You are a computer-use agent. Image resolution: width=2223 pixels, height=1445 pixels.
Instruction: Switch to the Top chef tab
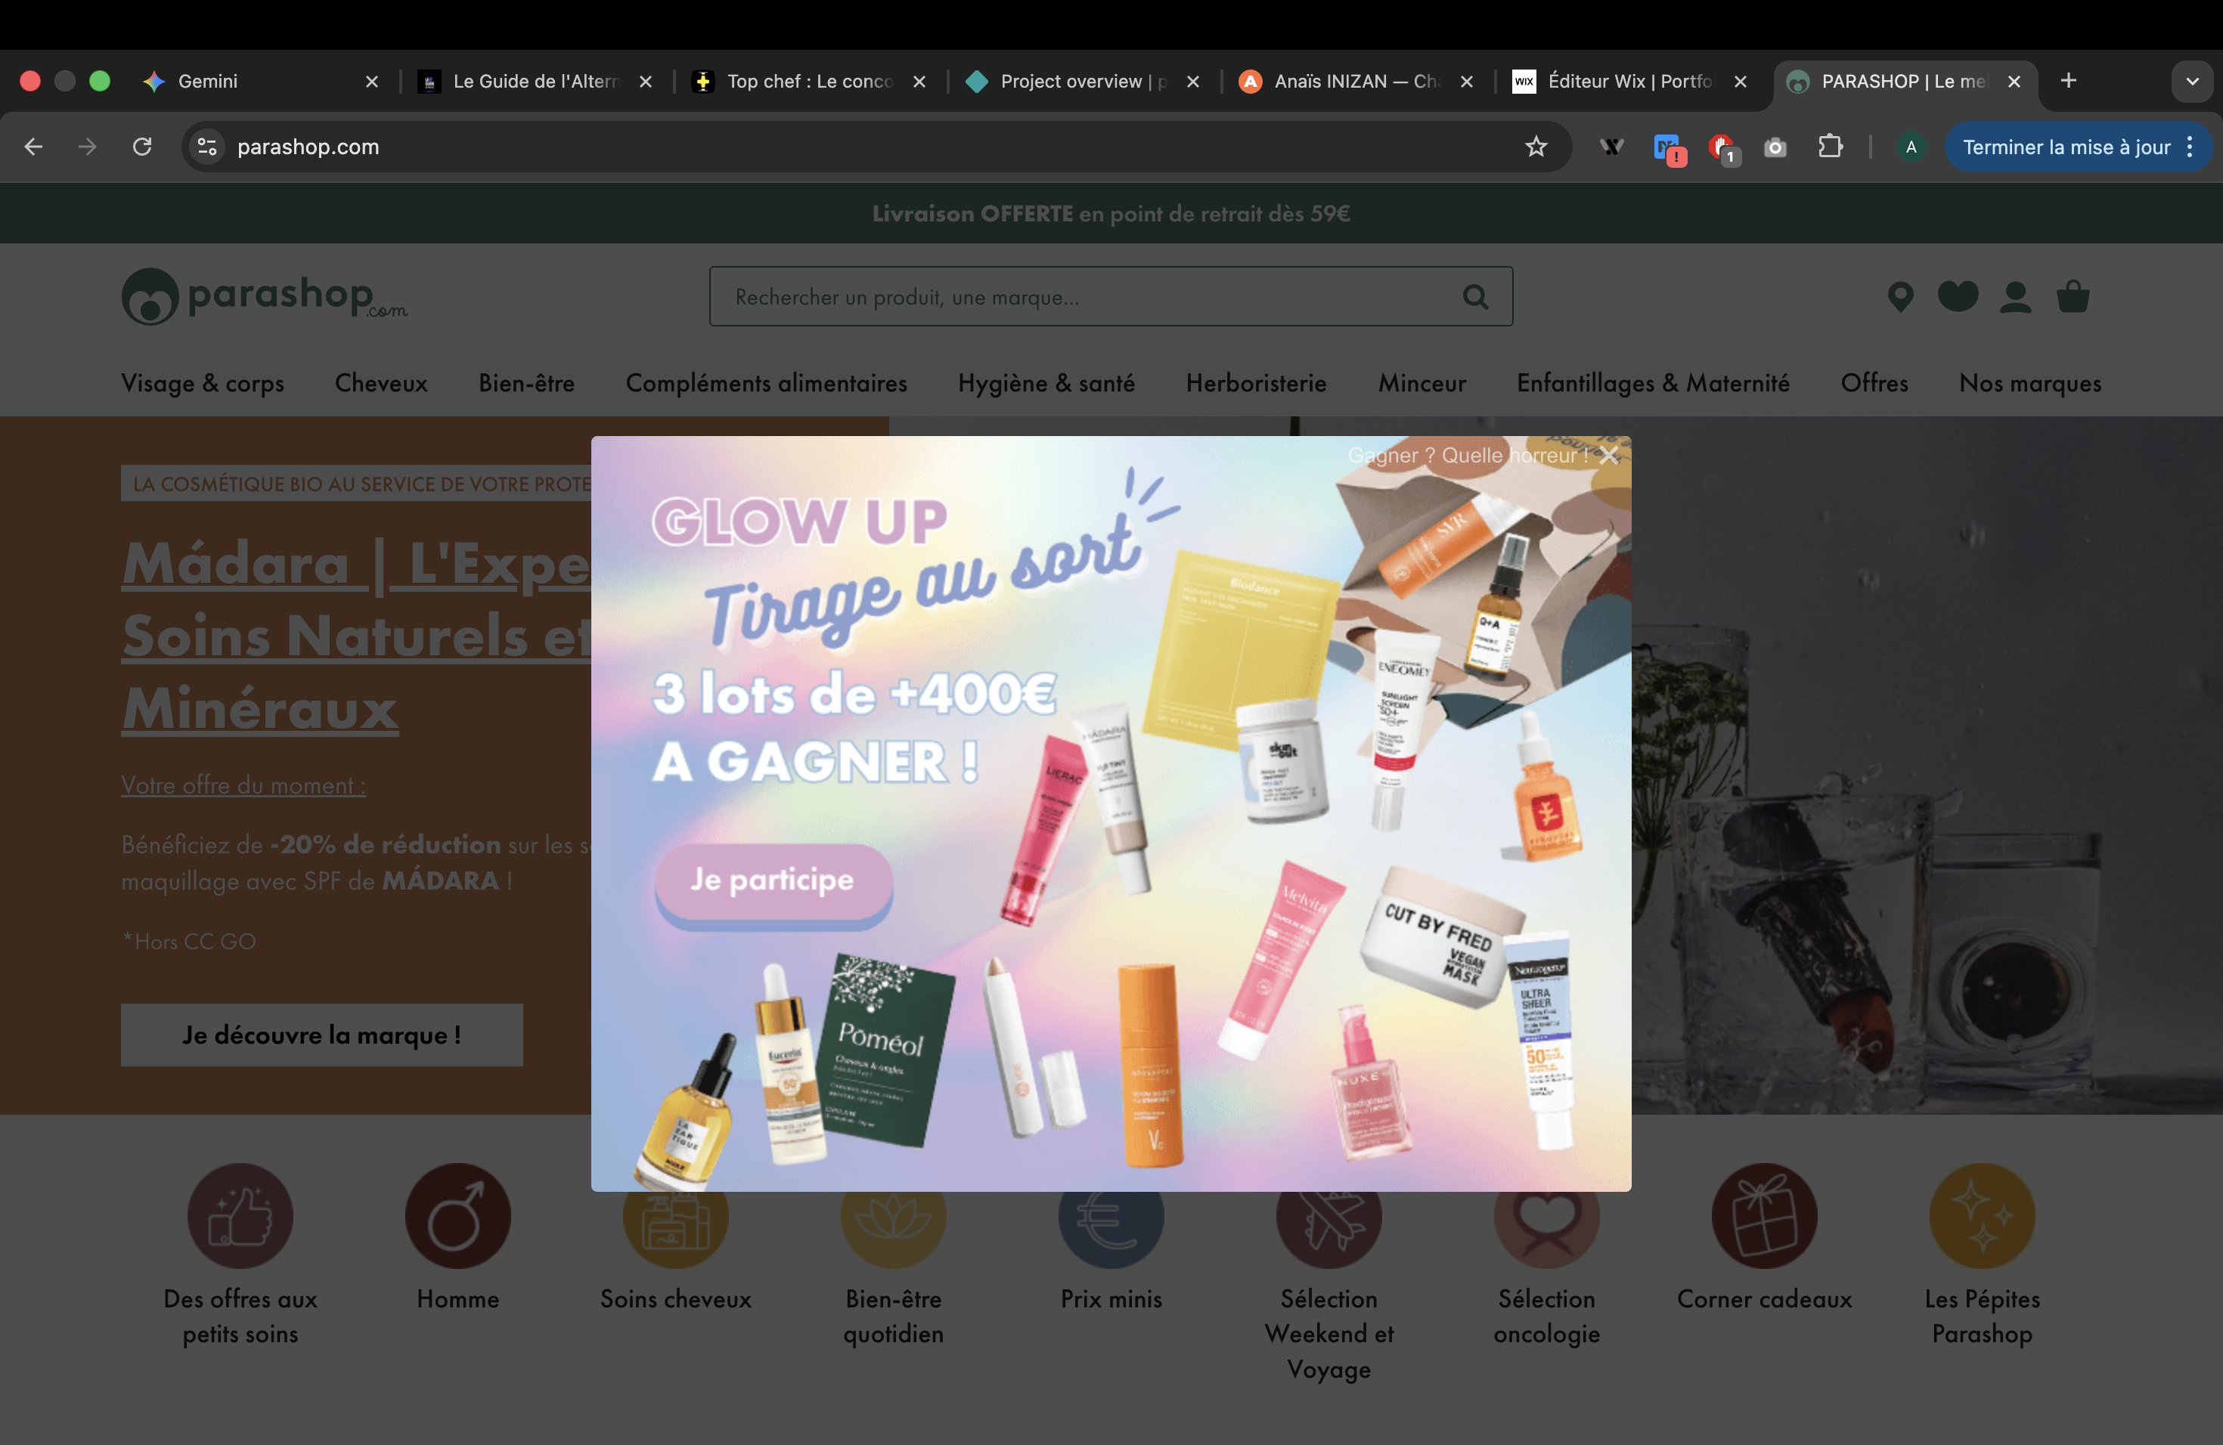click(x=809, y=81)
